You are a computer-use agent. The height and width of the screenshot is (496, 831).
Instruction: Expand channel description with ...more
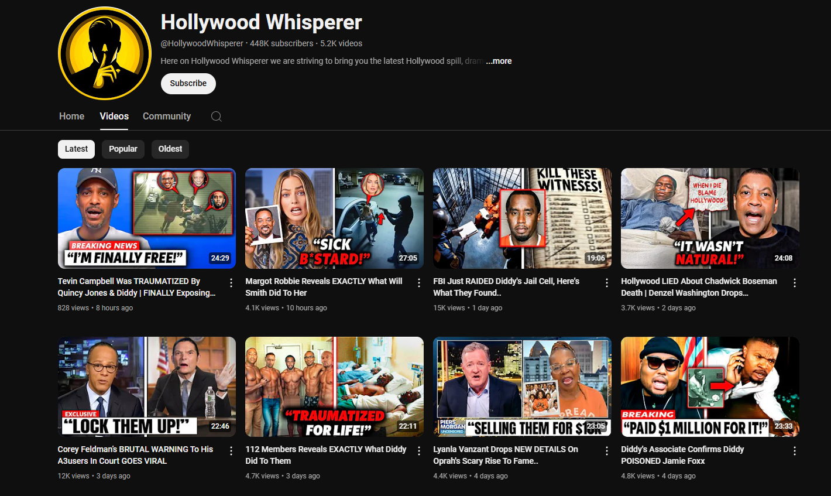pyautogui.click(x=499, y=61)
